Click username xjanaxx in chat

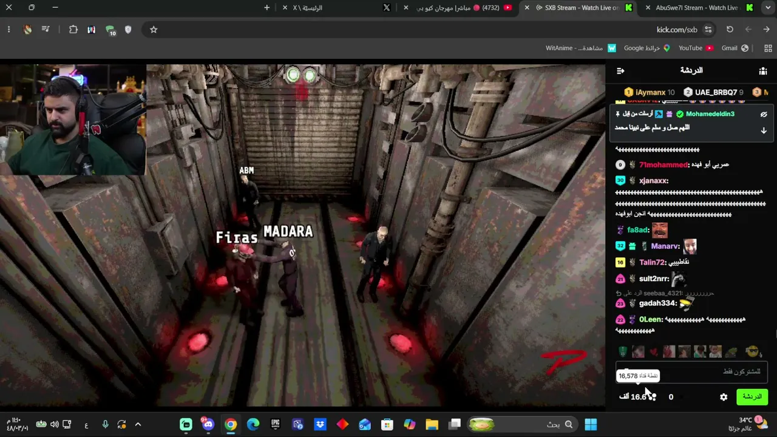pyautogui.click(x=653, y=181)
